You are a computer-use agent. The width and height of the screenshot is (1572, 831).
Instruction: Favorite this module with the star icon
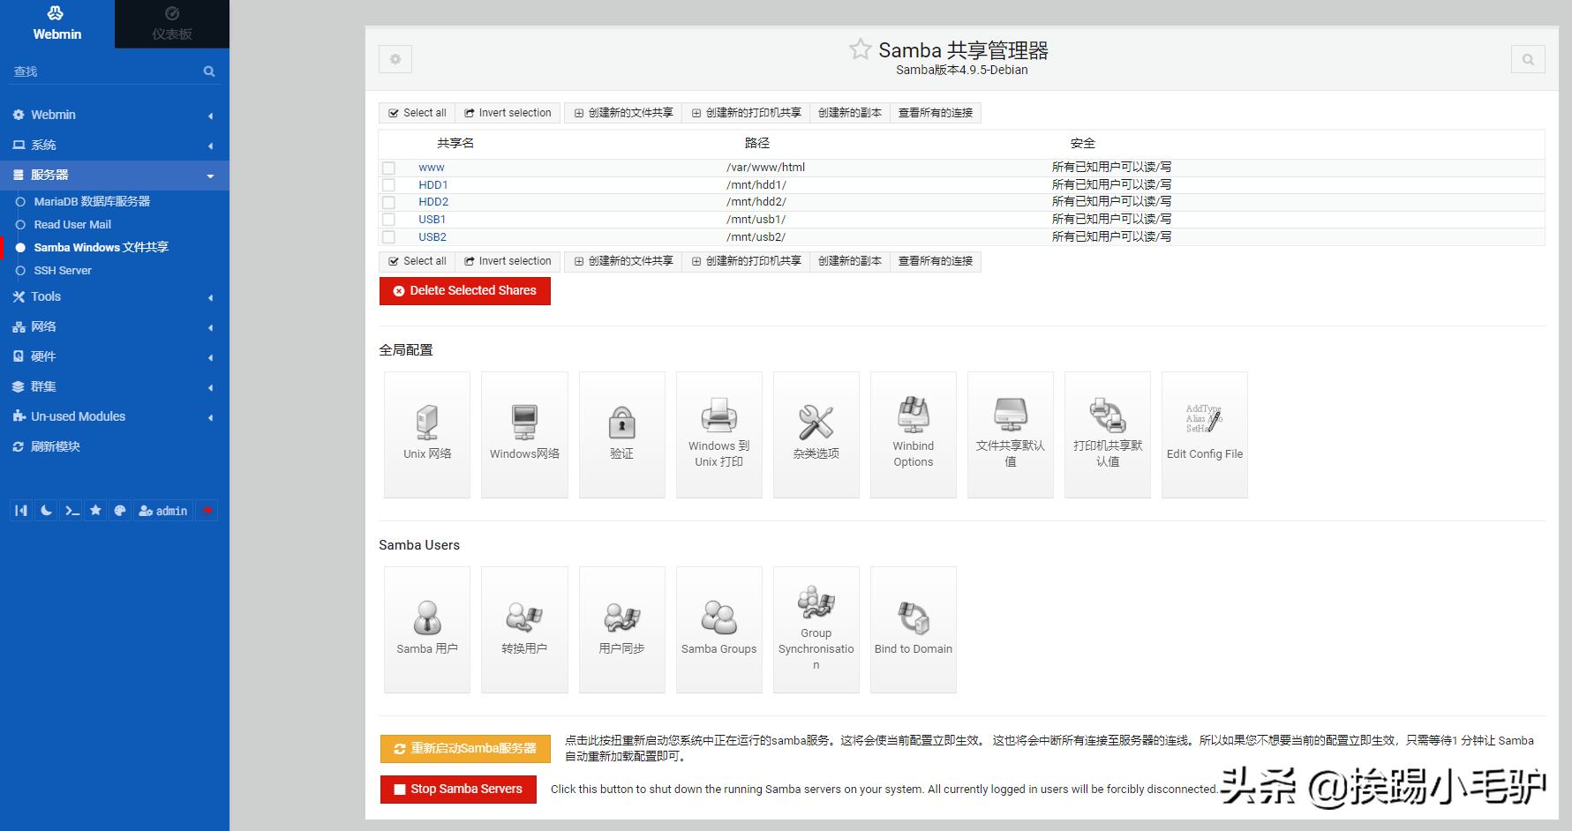pos(860,49)
